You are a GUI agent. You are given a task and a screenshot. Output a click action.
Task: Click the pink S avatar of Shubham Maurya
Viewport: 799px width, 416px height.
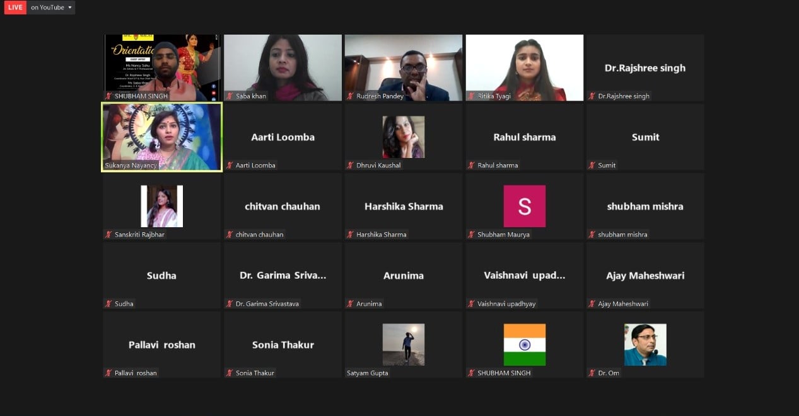click(x=525, y=206)
